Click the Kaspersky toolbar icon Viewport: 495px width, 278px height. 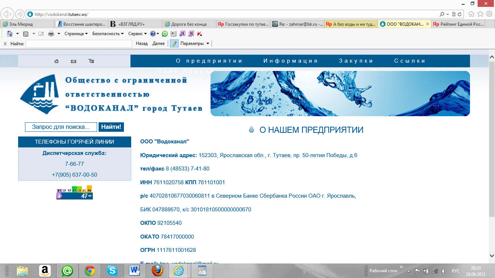point(199,34)
